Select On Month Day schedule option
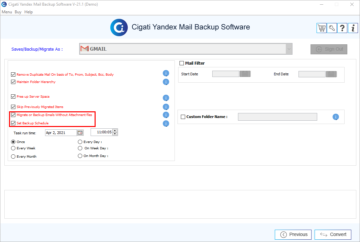 [x=80, y=156]
